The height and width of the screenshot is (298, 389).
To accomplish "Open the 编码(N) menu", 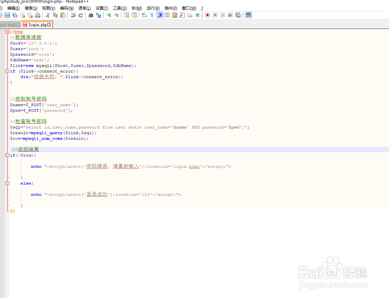I will click(x=67, y=8).
